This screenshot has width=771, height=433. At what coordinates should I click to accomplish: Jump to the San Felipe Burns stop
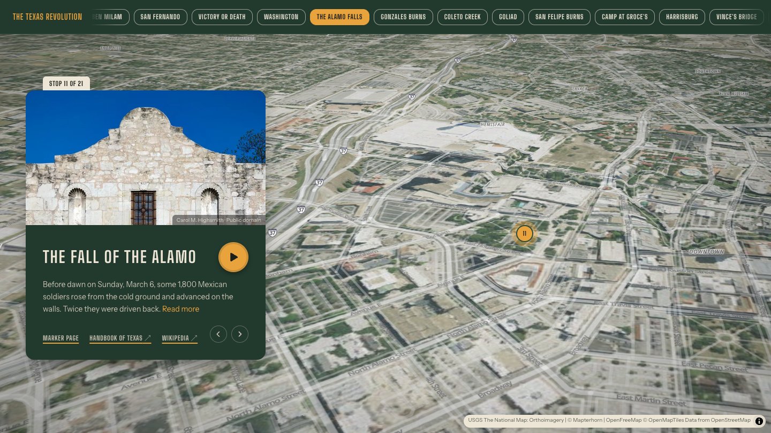click(x=560, y=17)
